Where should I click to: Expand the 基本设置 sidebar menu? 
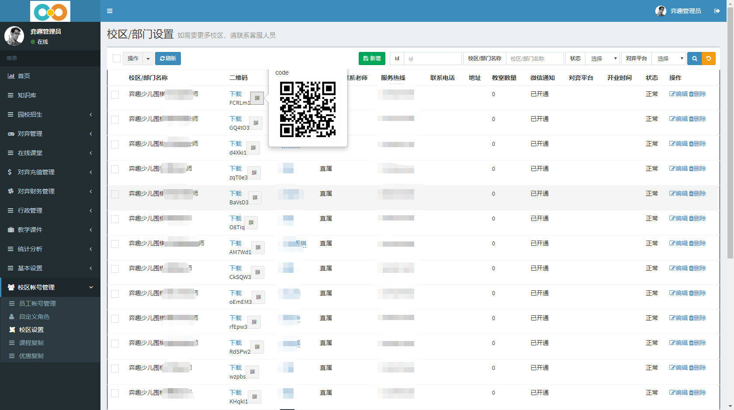(x=50, y=268)
